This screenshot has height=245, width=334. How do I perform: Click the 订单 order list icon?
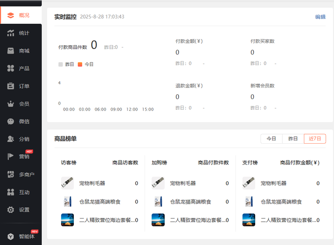[x=11, y=86]
